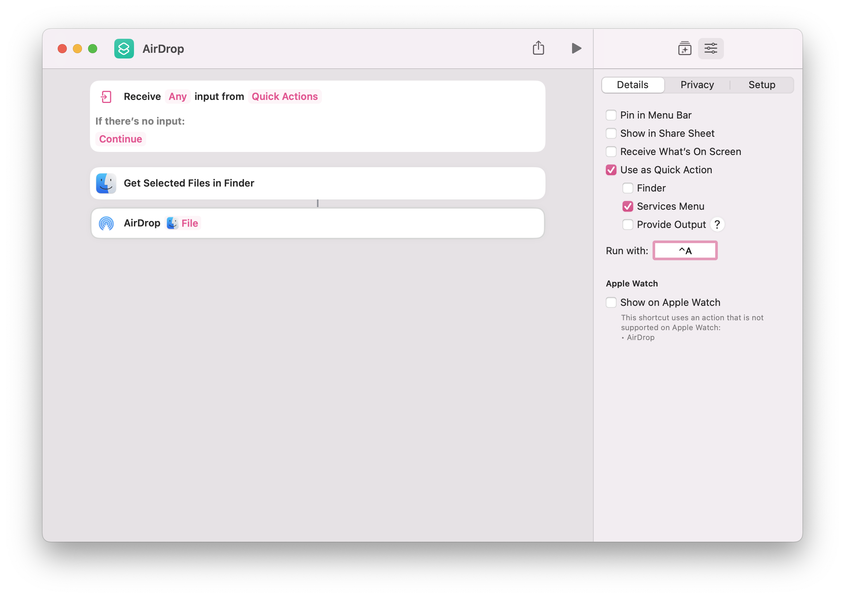Click the AirDrop action icon
This screenshot has height=598, width=845.
(x=106, y=223)
